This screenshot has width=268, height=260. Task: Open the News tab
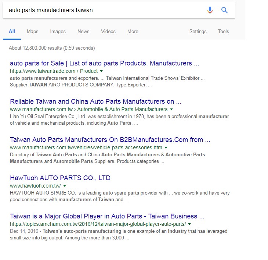click(83, 32)
